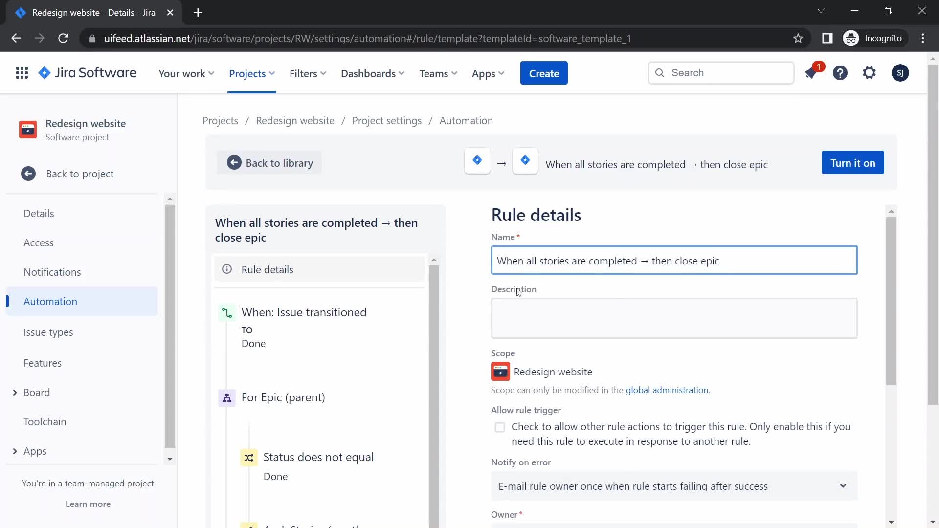Open the Notify on error dropdown
Viewport: 939px width, 528px height.
coord(673,486)
